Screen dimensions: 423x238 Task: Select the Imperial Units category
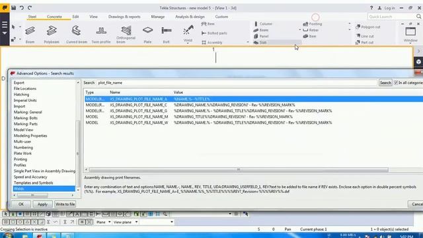pos(25,100)
